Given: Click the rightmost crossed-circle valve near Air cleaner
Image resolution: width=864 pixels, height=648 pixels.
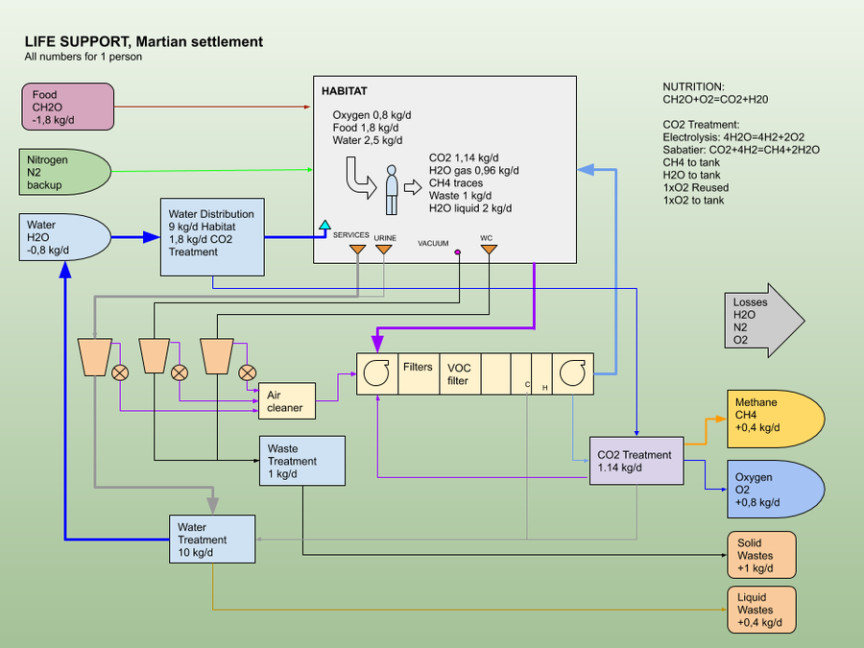Looking at the screenshot, I should pos(248,372).
